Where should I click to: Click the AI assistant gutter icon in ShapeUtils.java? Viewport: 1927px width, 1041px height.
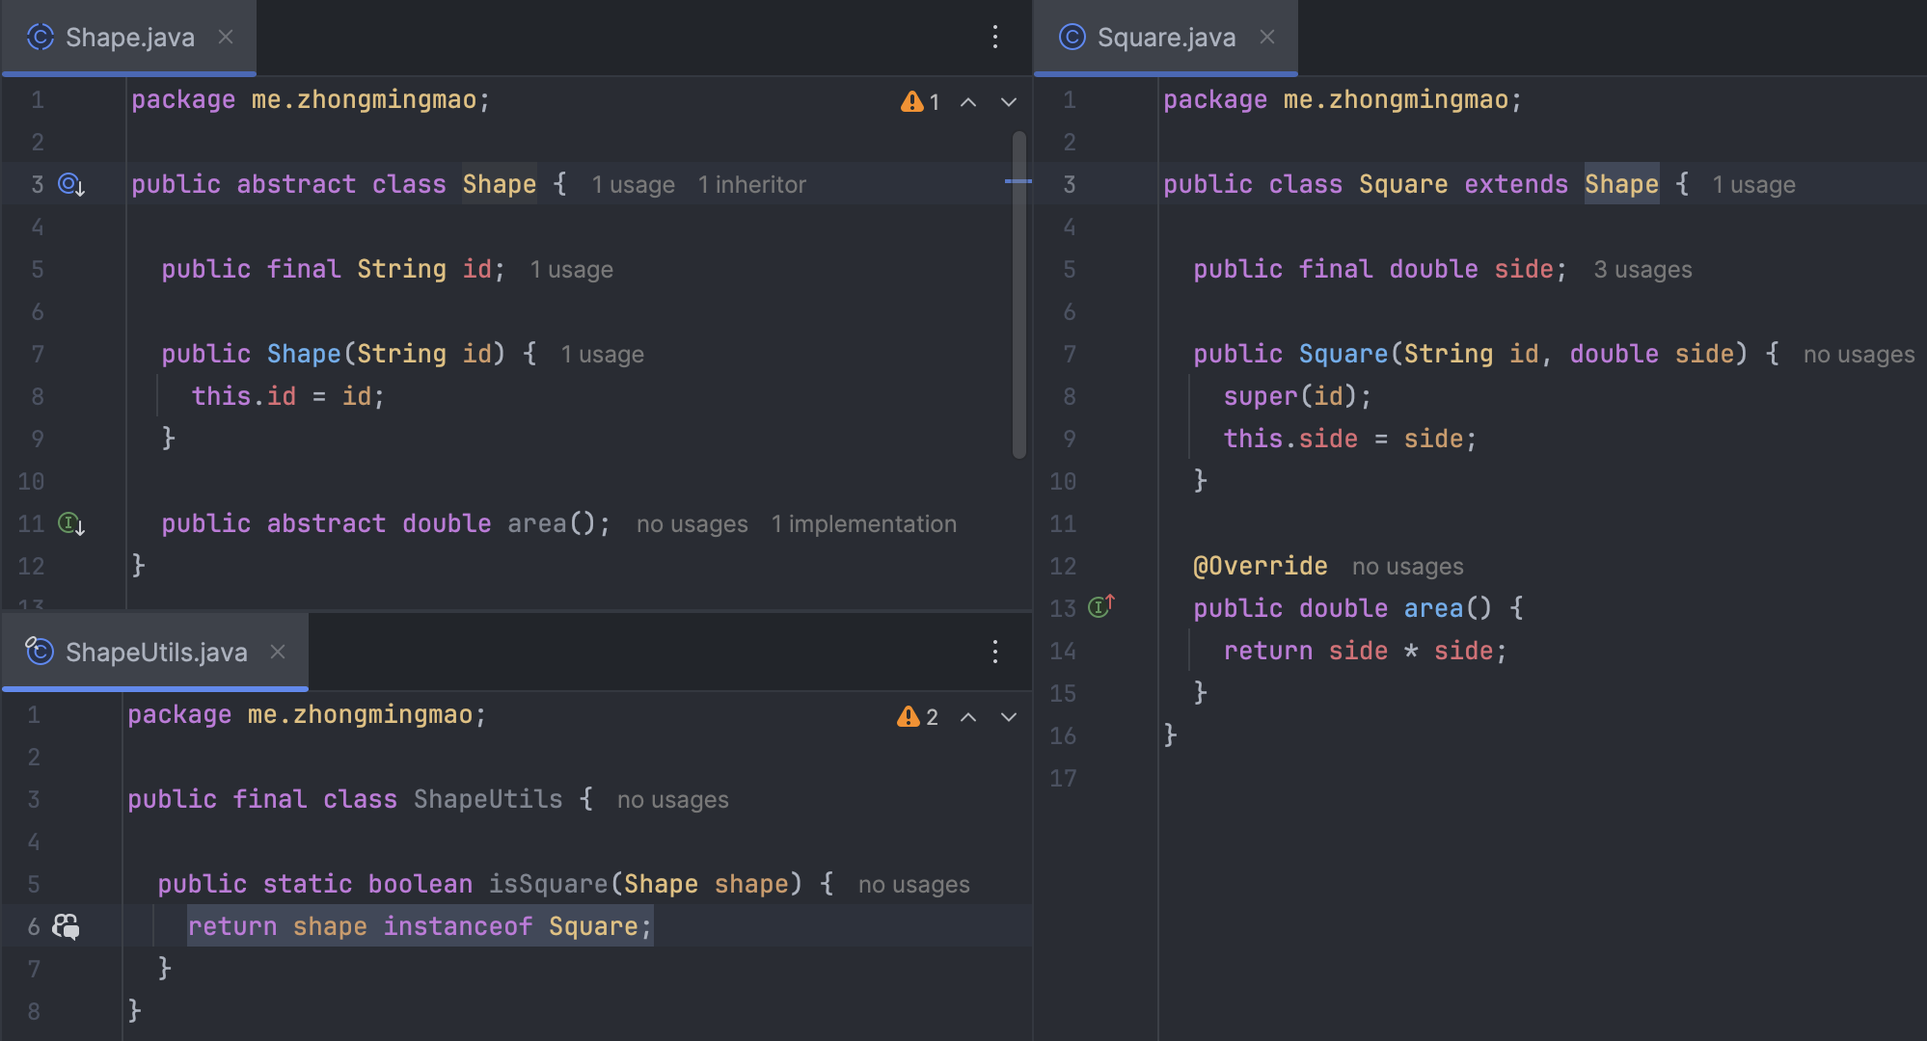66,926
